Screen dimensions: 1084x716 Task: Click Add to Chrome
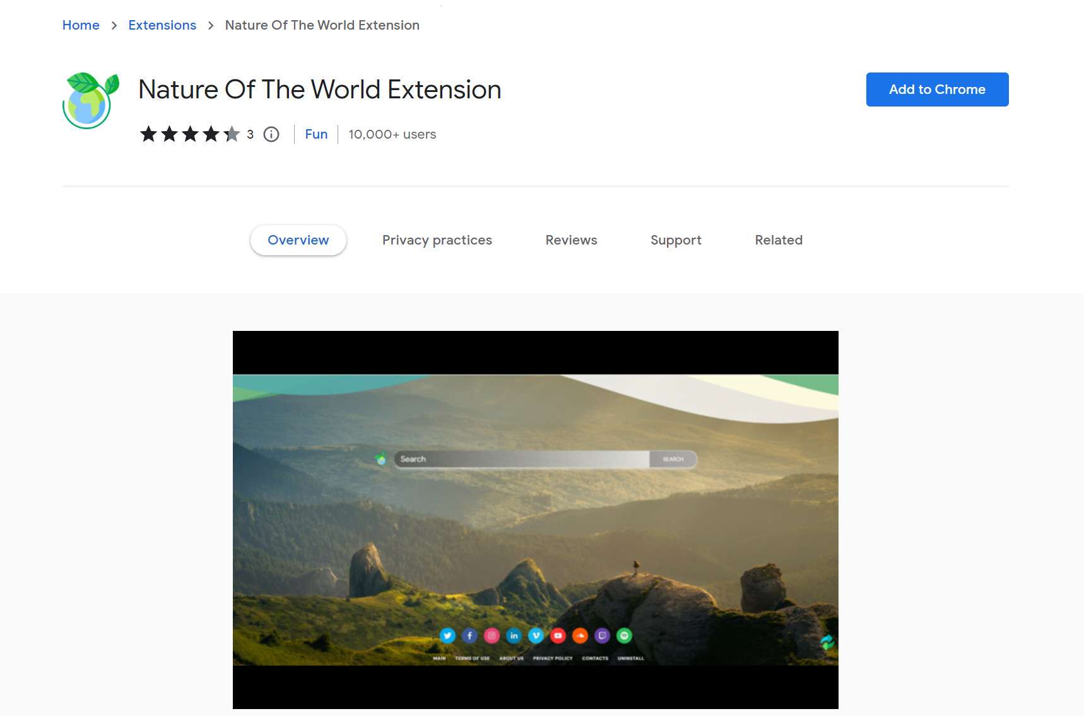coord(937,89)
